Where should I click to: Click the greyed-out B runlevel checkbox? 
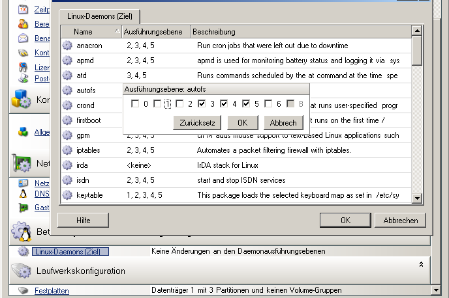[x=290, y=103]
